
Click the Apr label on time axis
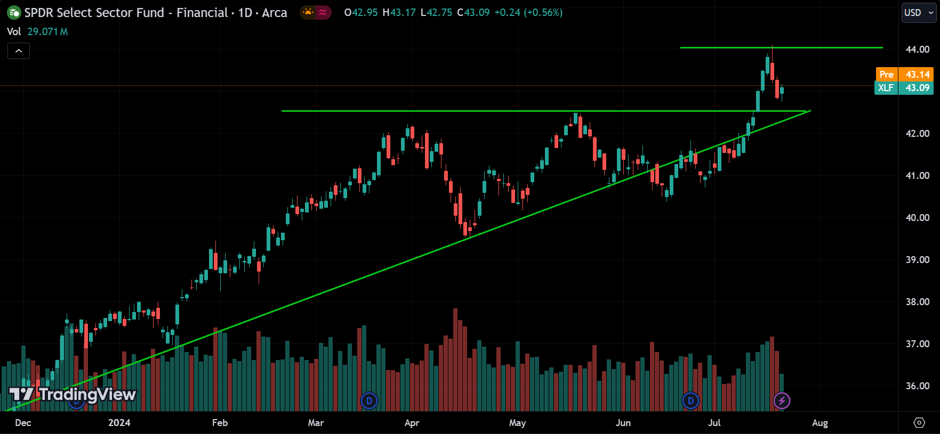[412, 423]
